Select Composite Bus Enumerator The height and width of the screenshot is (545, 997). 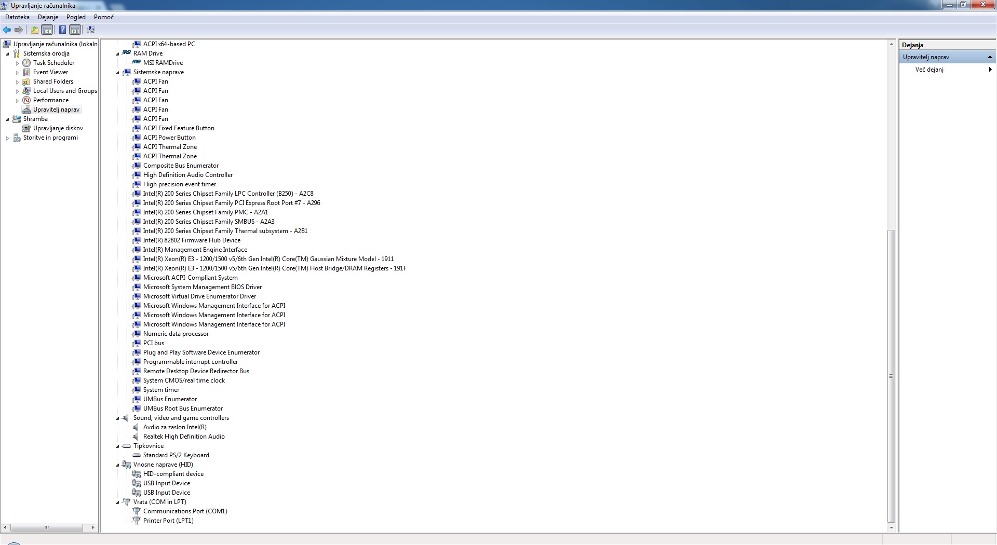(181, 166)
